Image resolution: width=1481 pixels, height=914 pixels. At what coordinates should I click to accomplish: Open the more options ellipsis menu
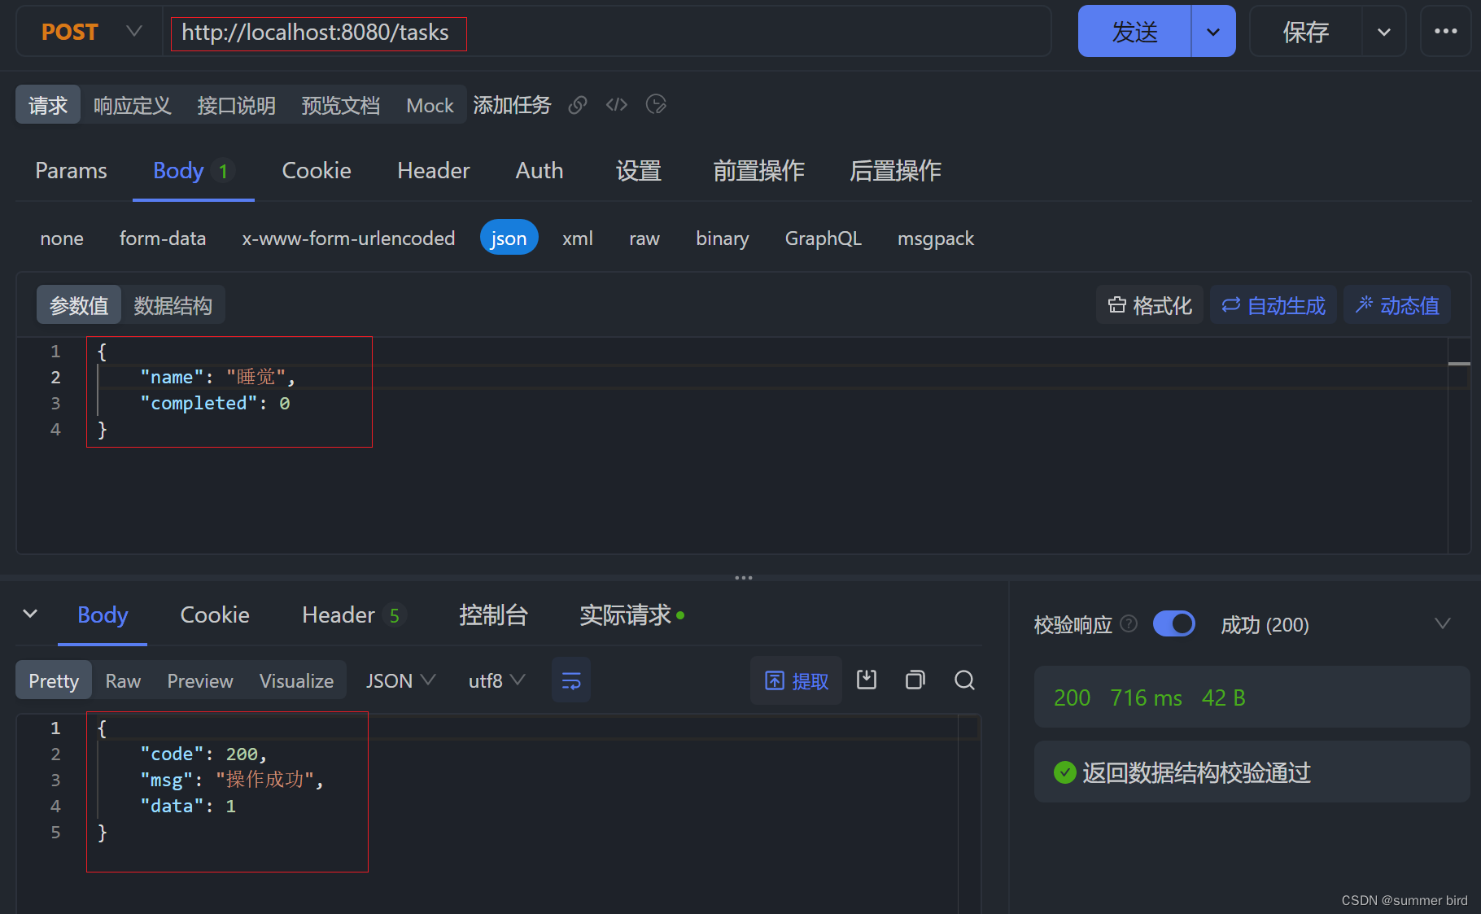point(1445,32)
